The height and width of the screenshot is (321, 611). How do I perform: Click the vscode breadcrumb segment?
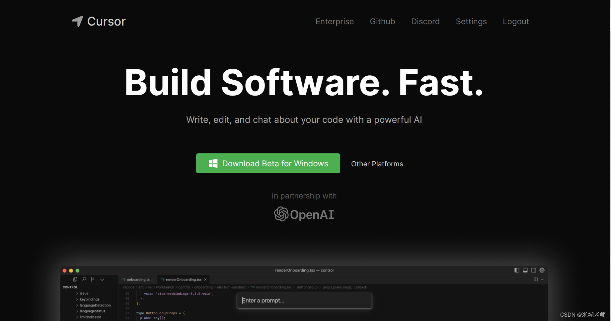click(128, 287)
